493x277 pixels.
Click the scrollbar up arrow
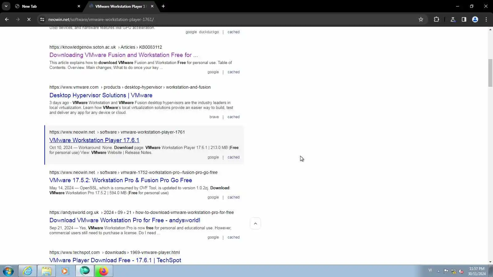click(490, 30)
